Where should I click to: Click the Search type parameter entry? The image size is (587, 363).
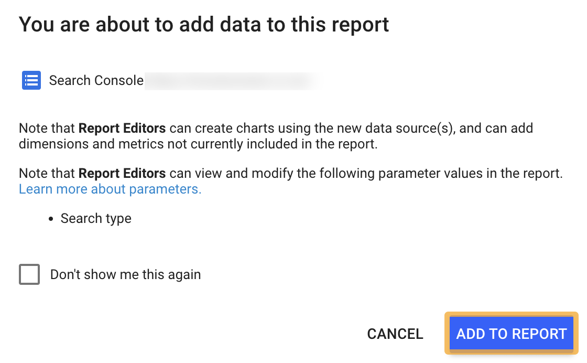pyautogui.click(x=96, y=218)
